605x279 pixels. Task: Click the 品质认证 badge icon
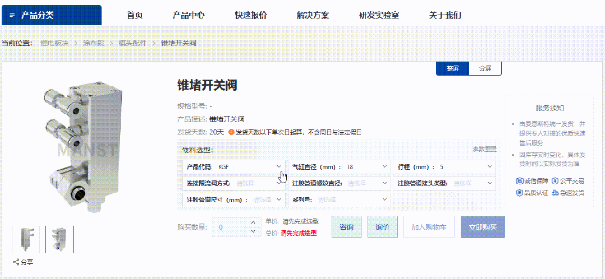[520, 193]
